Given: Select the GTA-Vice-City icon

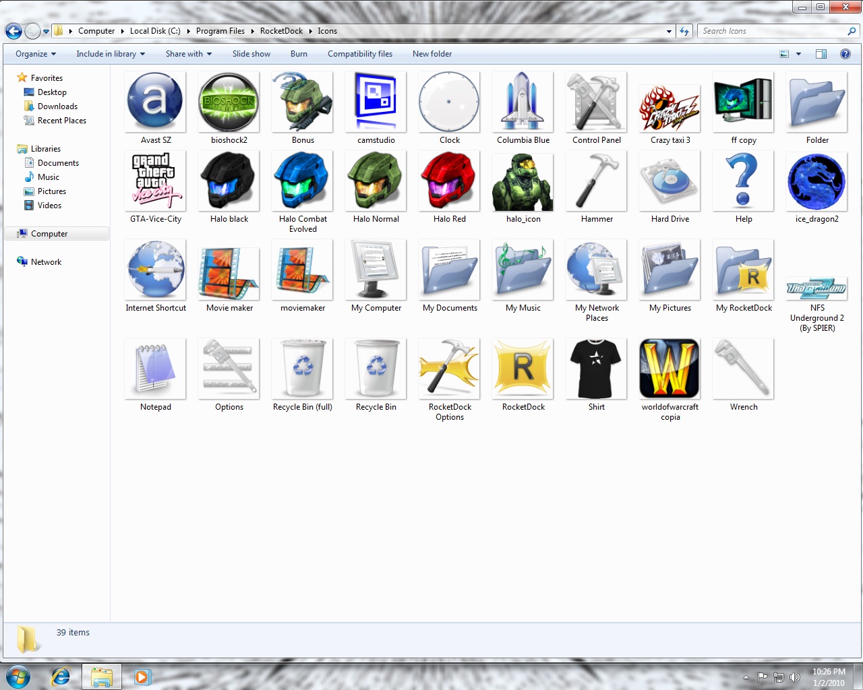Looking at the screenshot, I should coord(154,181).
